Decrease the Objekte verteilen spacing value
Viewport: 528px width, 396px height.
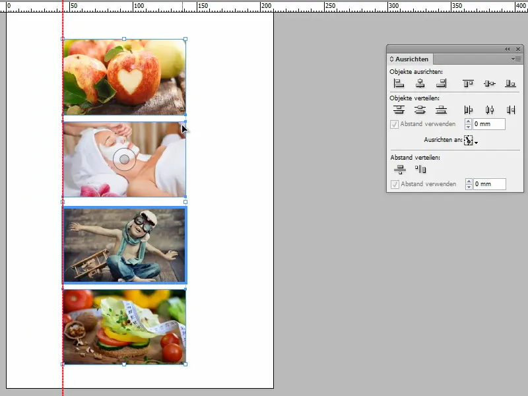[468, 127]
